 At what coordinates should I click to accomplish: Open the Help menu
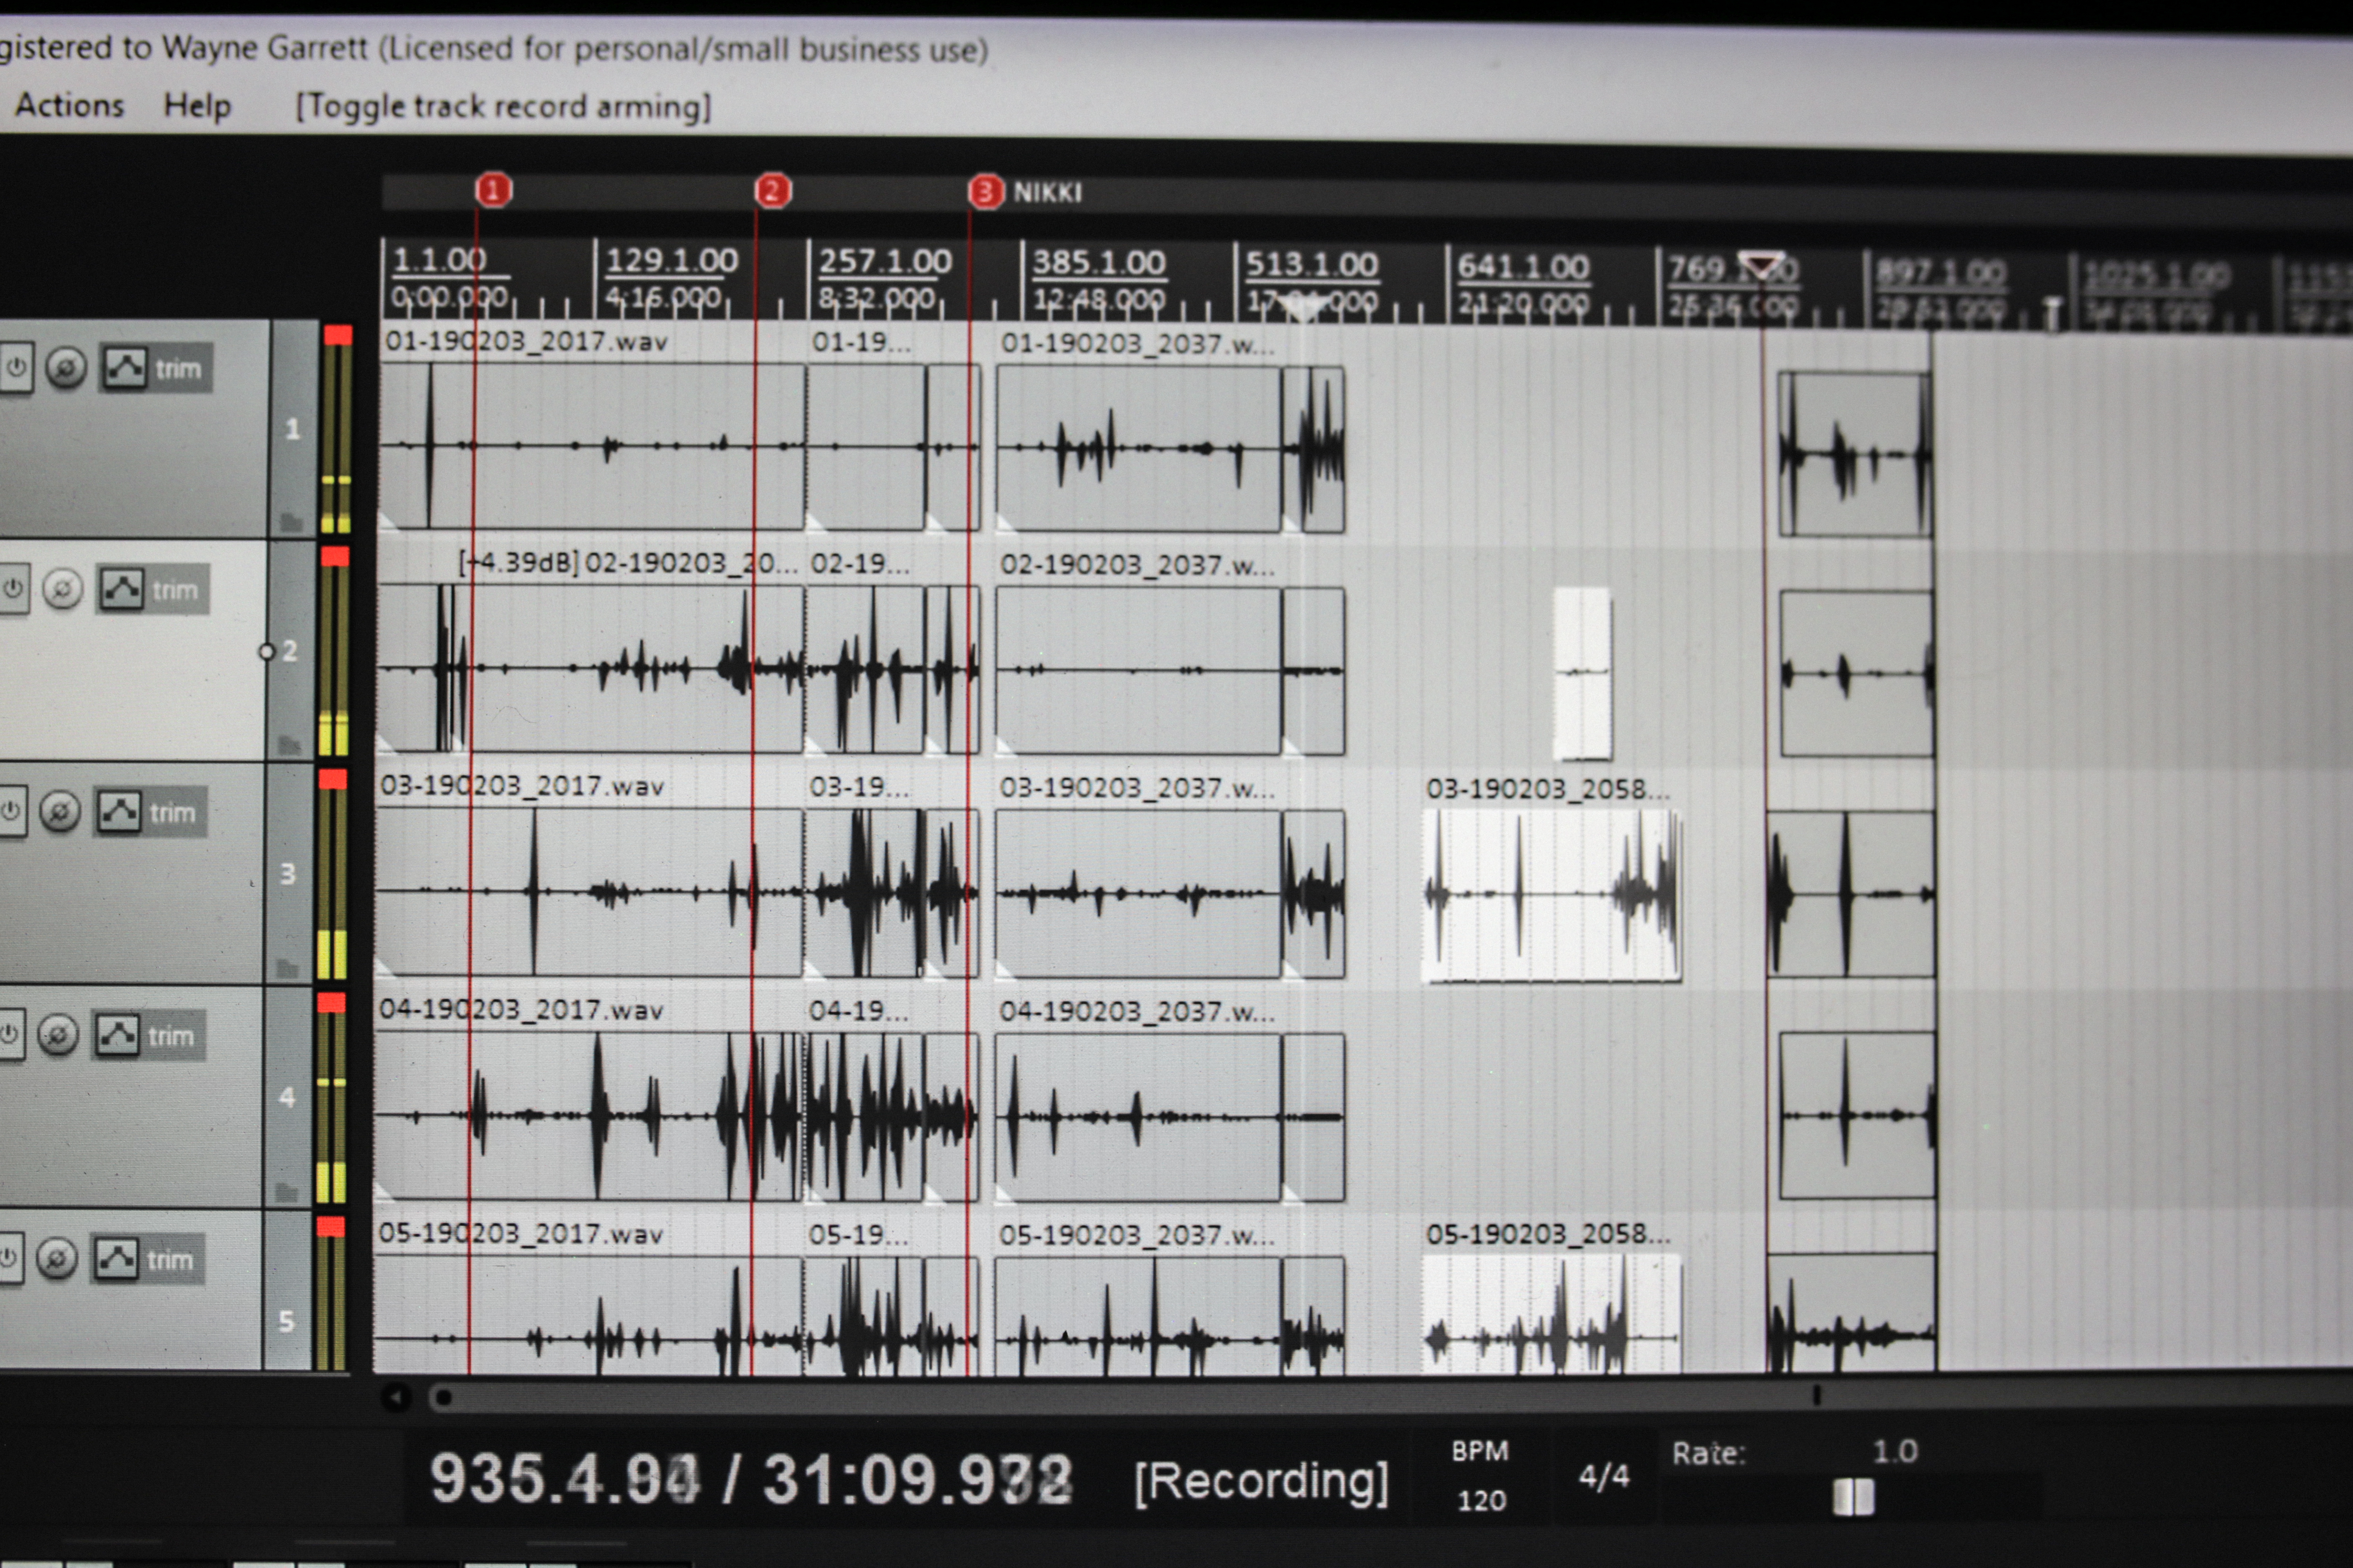(x=197, y=106)
